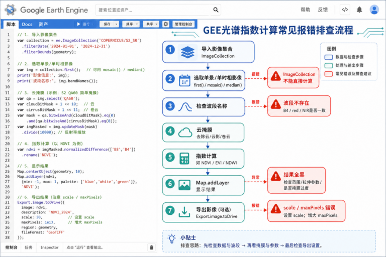Click the stacked layers icon in step 1

(x=187, y=52)
